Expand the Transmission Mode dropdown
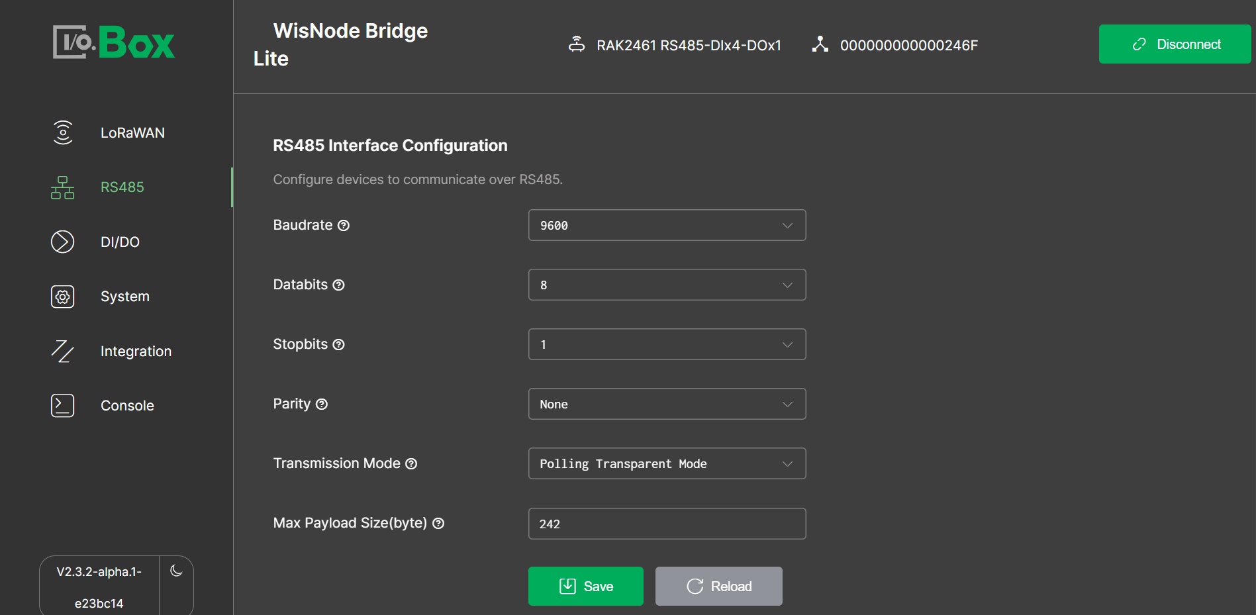Screen dimensions: 1256x615 coord(667,463)
